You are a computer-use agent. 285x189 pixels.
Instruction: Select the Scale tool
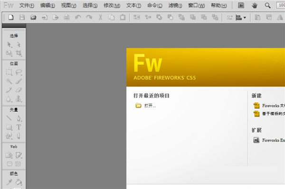(x=9, y=53)
